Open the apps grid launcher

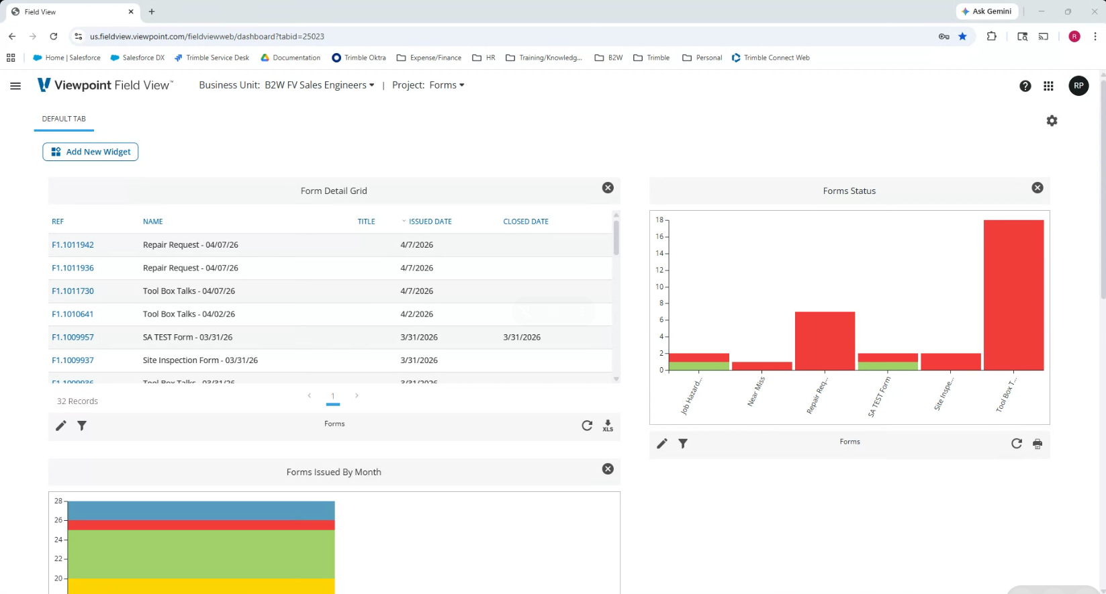click(x=1048, y=86)
